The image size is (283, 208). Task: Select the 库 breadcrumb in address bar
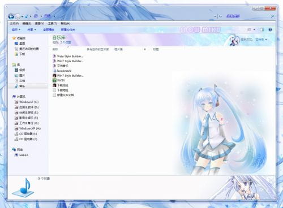click(36, 16)
